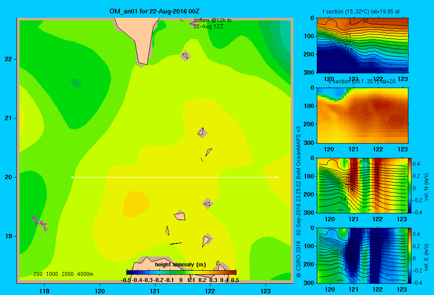Image resolution: width=434 pixels, height=295 pixels.
Task: Click the longitude label "122" below the main map
Action: [x=210, y=291]
